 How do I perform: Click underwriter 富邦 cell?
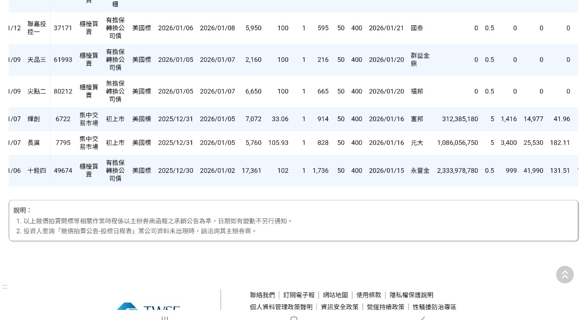(417, 119)
